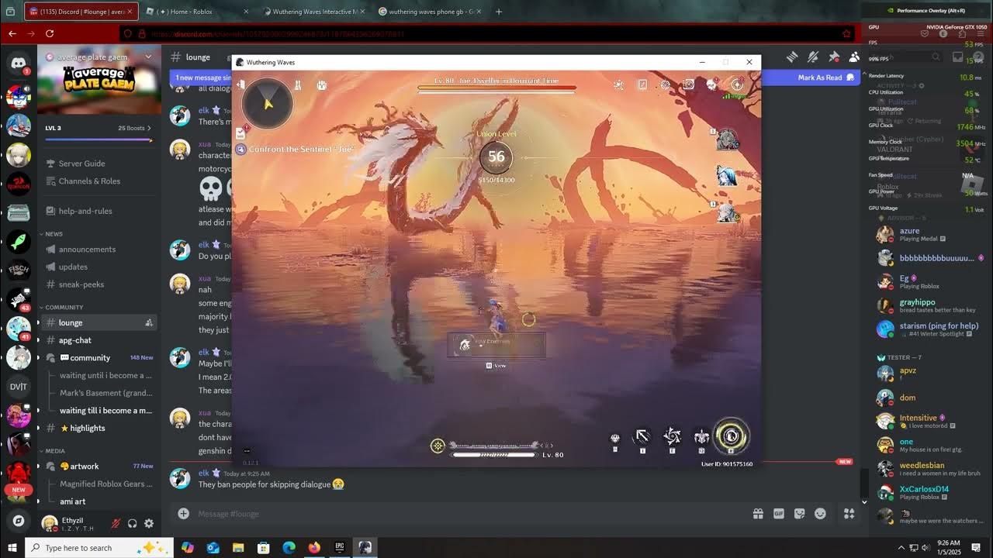Toggle headphone deafen in user panel
Image resolution: width=993 pixels, height=558 pixels.
pyautogui.click(x=133, y=524)
